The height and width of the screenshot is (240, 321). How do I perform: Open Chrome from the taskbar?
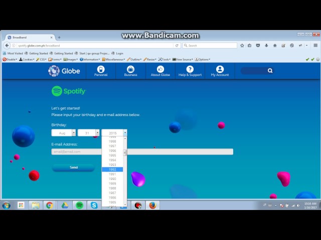click(49, 205)
